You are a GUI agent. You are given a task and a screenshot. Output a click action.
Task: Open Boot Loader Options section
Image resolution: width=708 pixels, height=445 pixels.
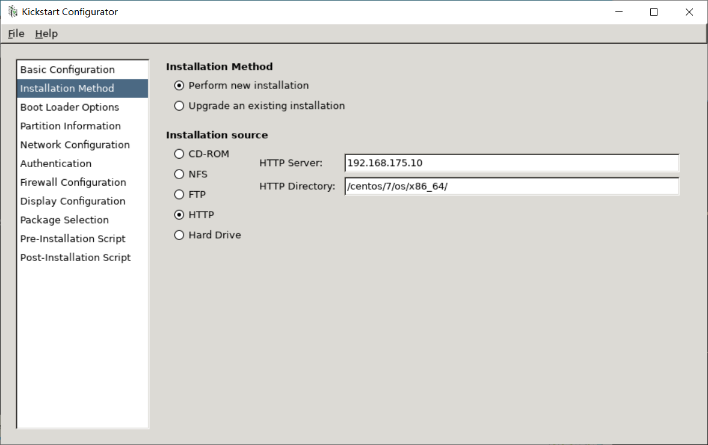point(82,108)
